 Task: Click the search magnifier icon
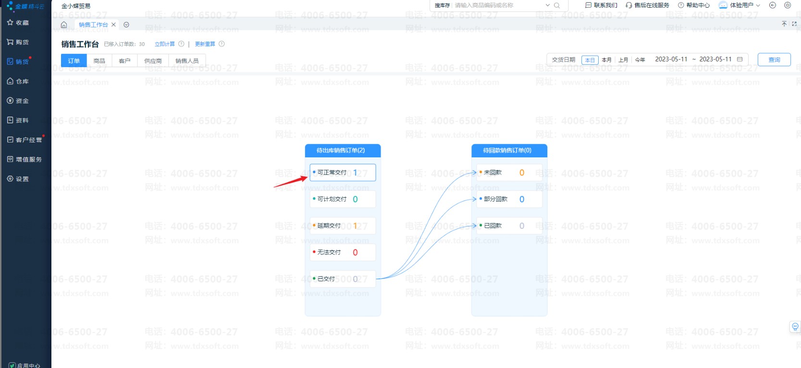coord(557,5)
